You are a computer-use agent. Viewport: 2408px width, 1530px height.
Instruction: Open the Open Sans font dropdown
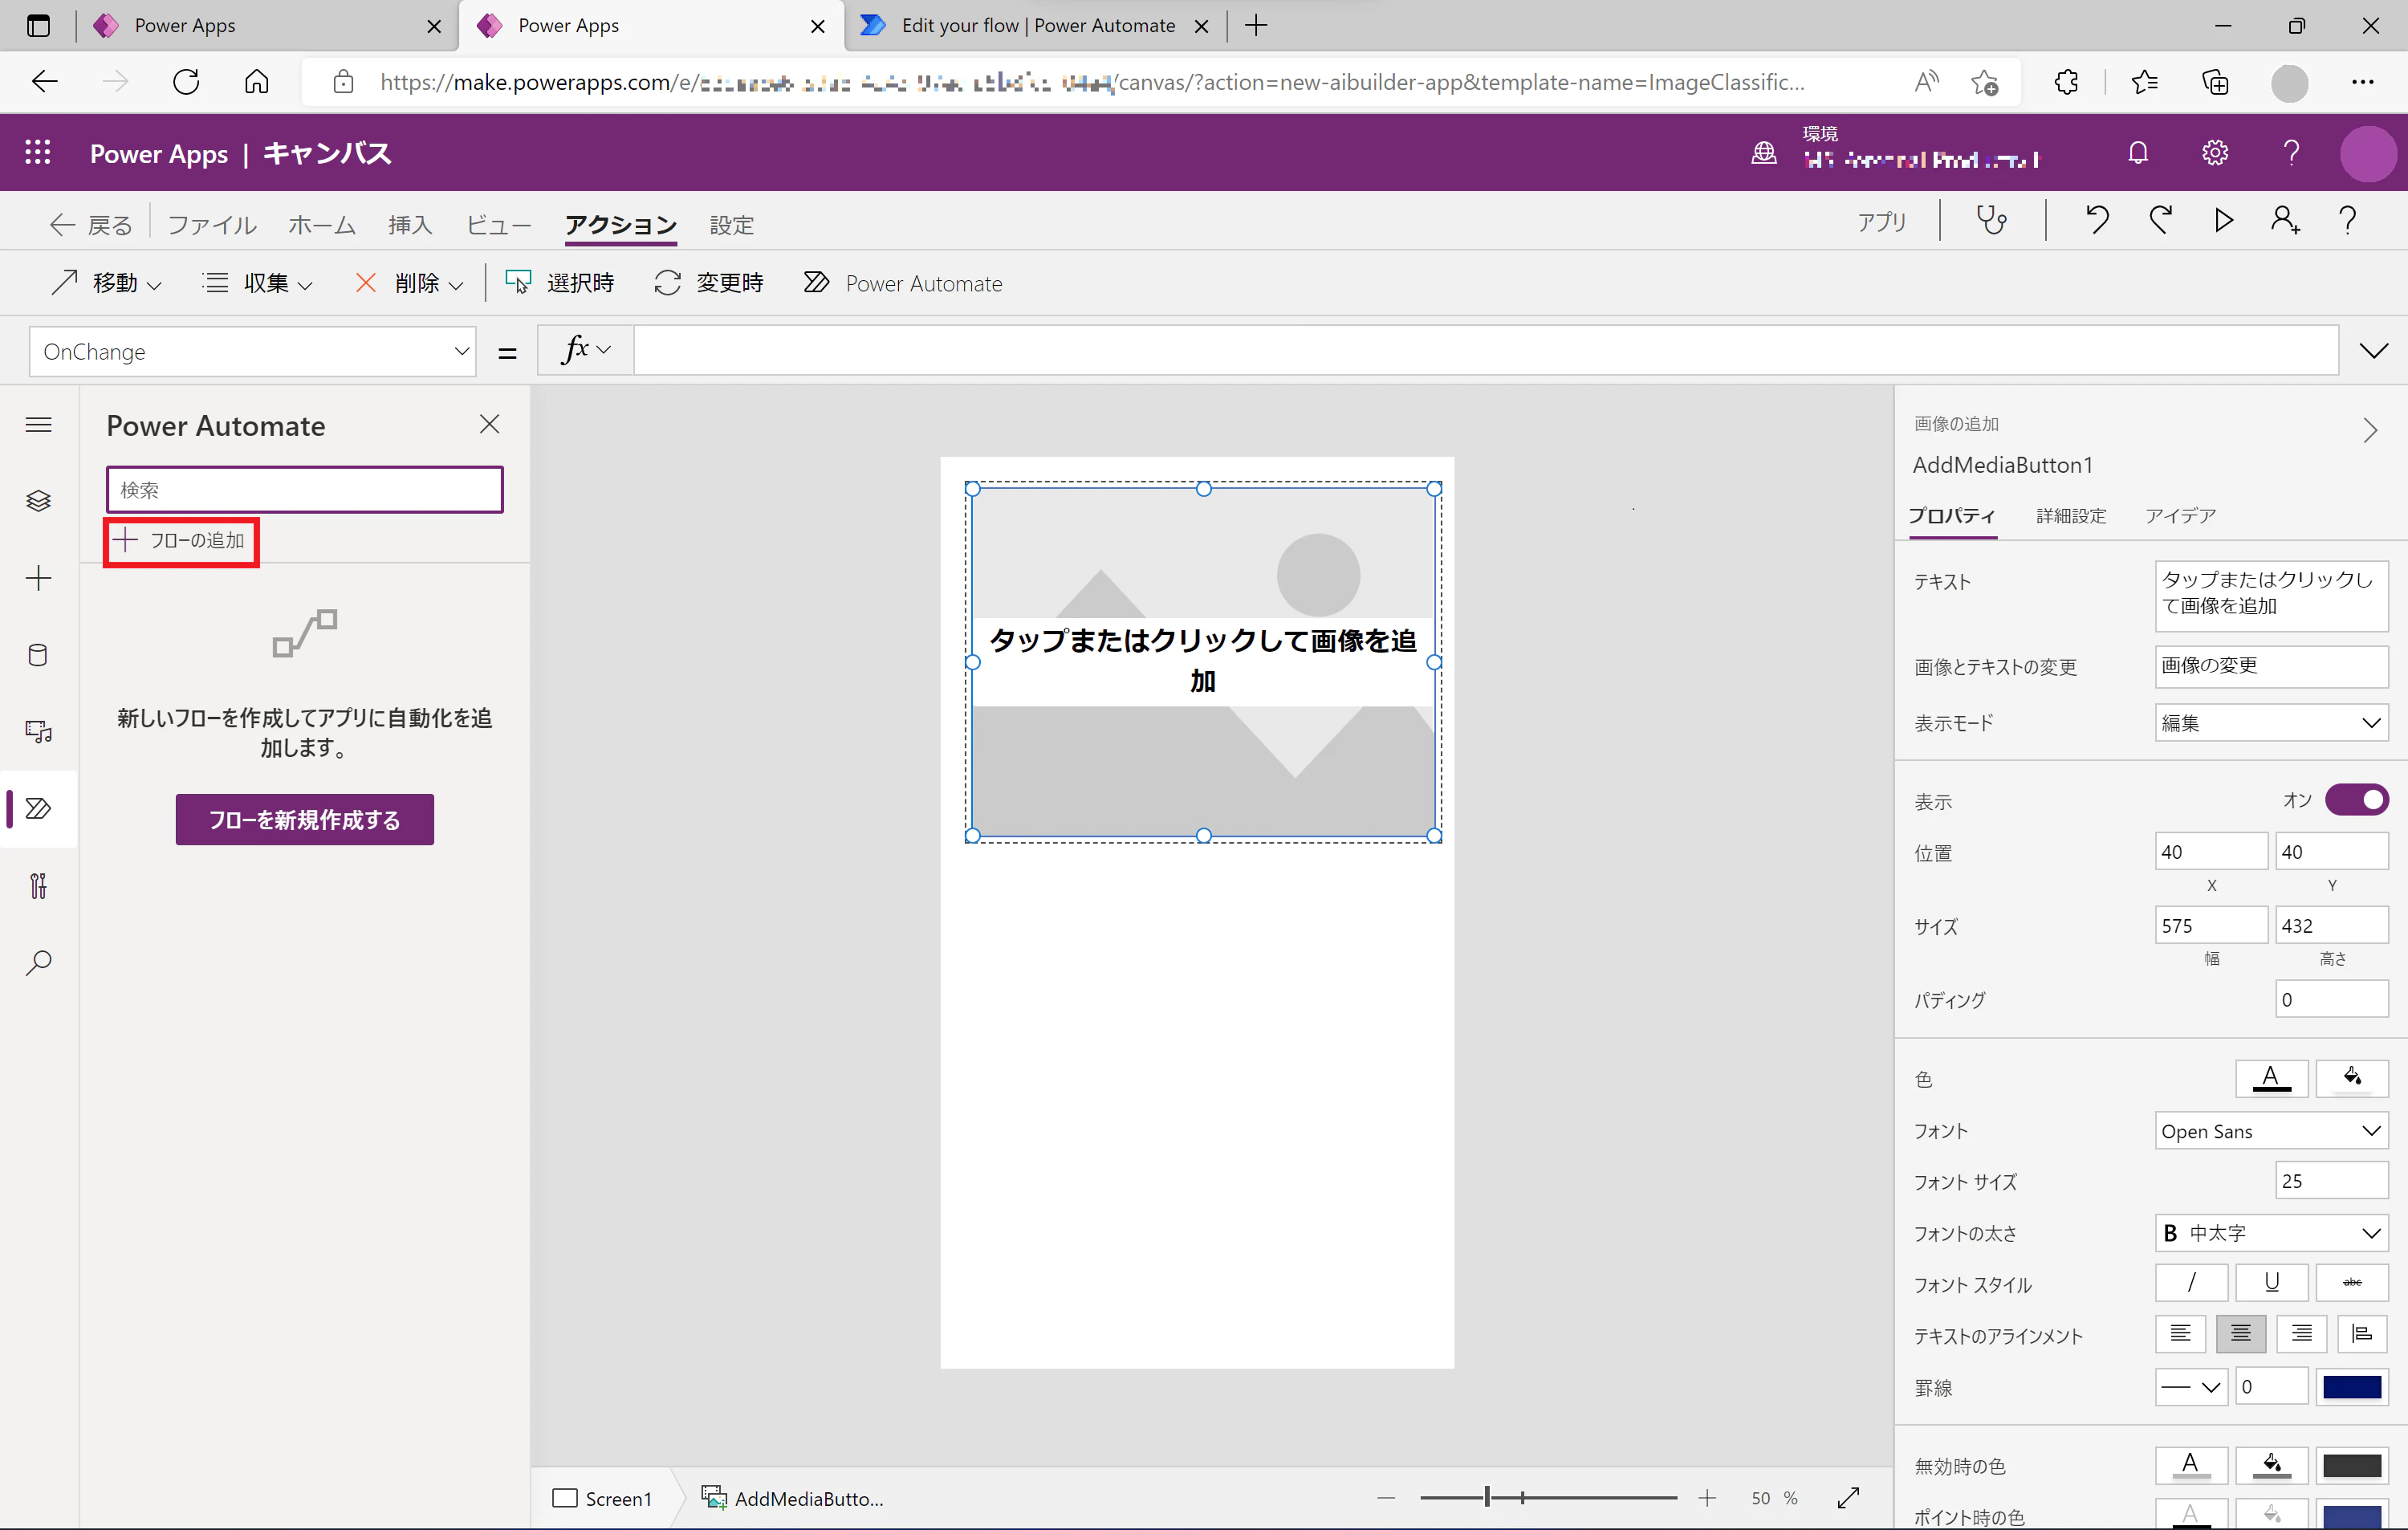2271,1131
